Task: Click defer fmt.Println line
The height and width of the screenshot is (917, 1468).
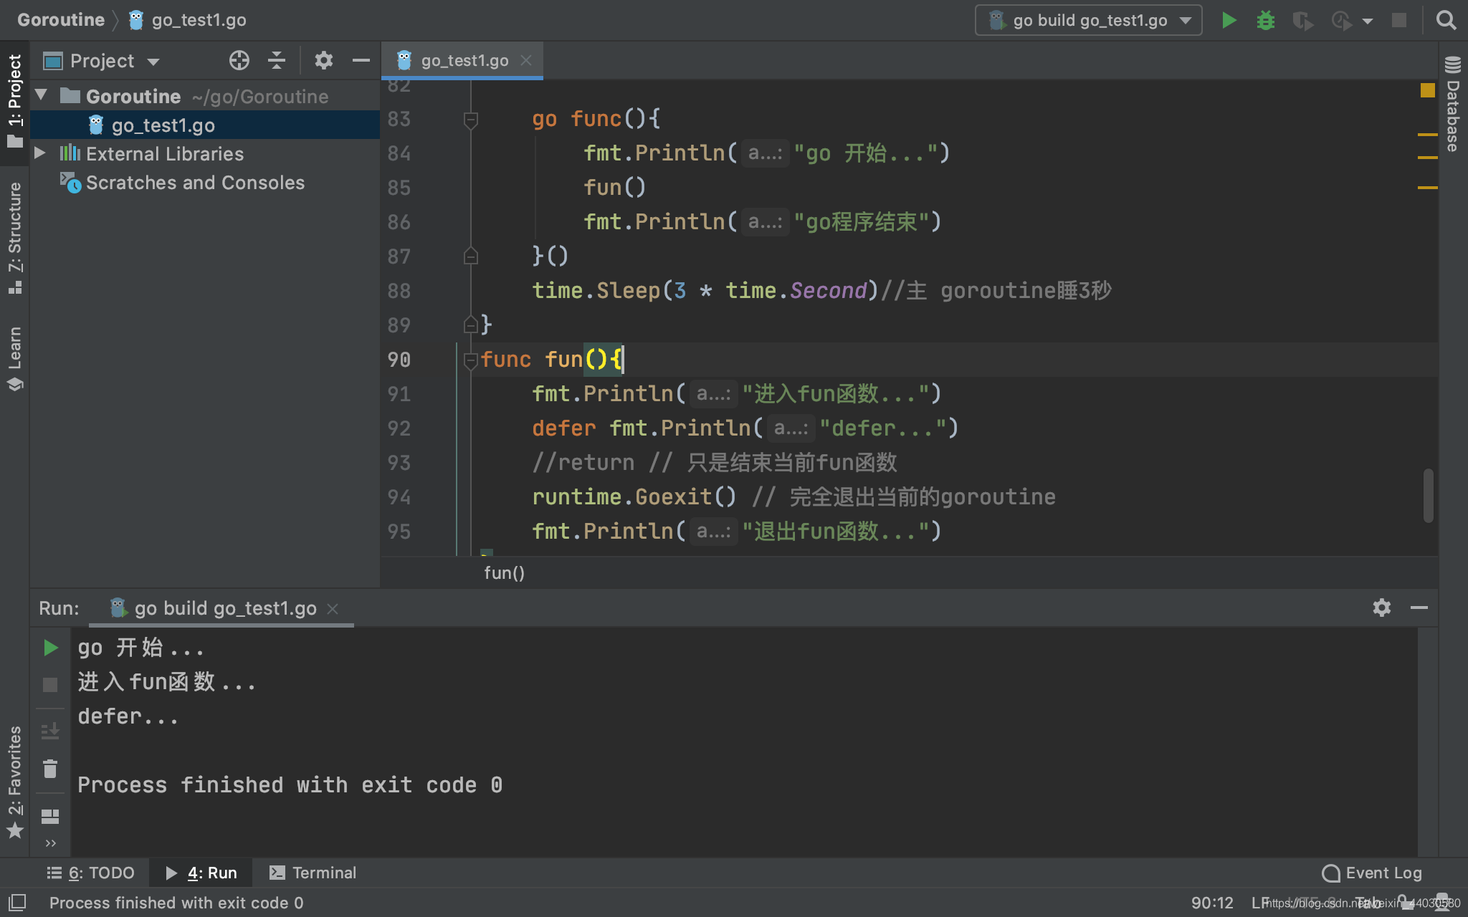Action: pyautogui.click(x=745, y=428)
